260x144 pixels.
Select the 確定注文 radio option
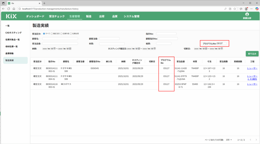[x=52, y=34]
